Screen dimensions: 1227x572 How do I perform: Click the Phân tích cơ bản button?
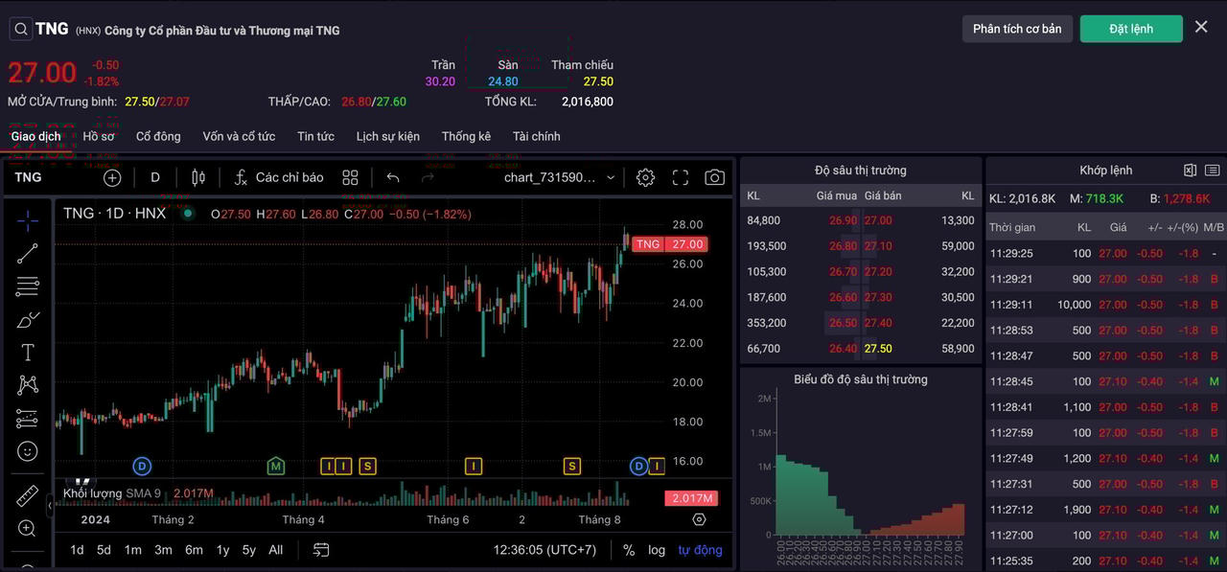1017,29
